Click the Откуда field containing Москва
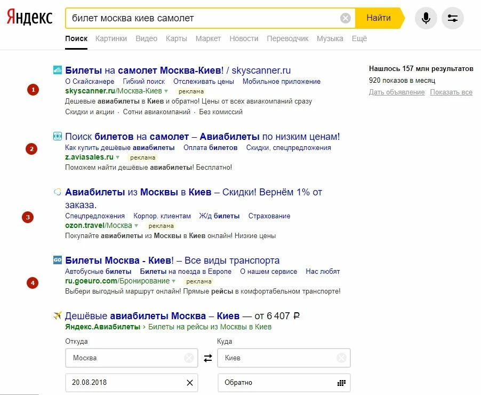 [x=132, y=358]
